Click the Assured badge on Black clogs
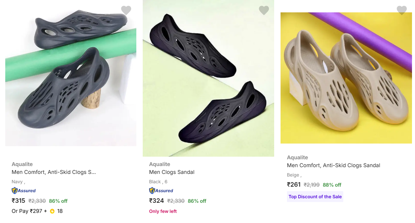Image resolution: width=415 pixels, height=223 pixels. click(161, 190)
